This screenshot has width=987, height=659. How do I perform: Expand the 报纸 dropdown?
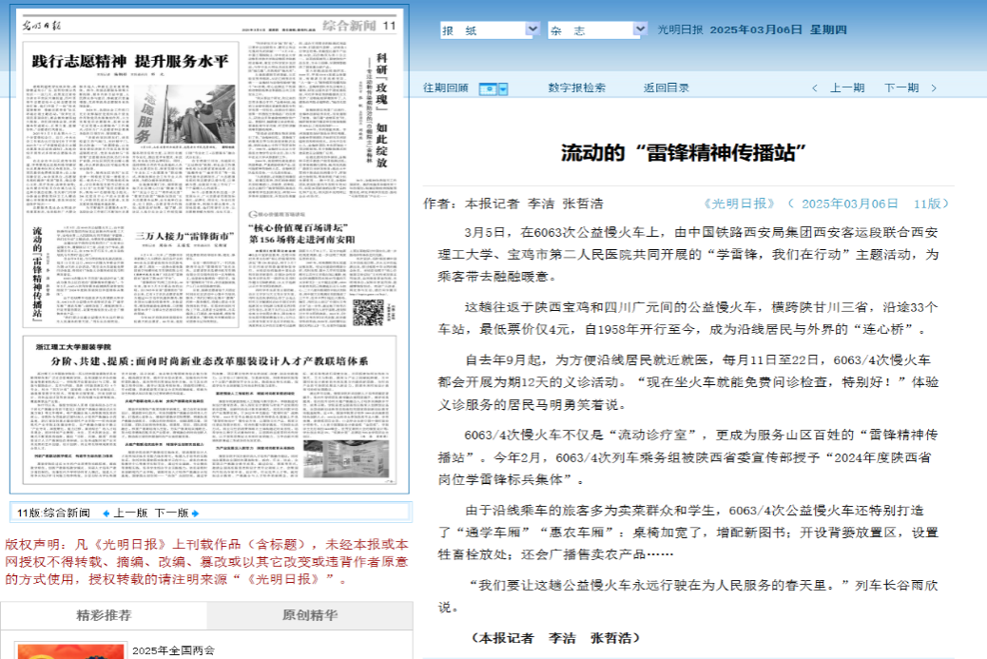click(x=532, y=30)
